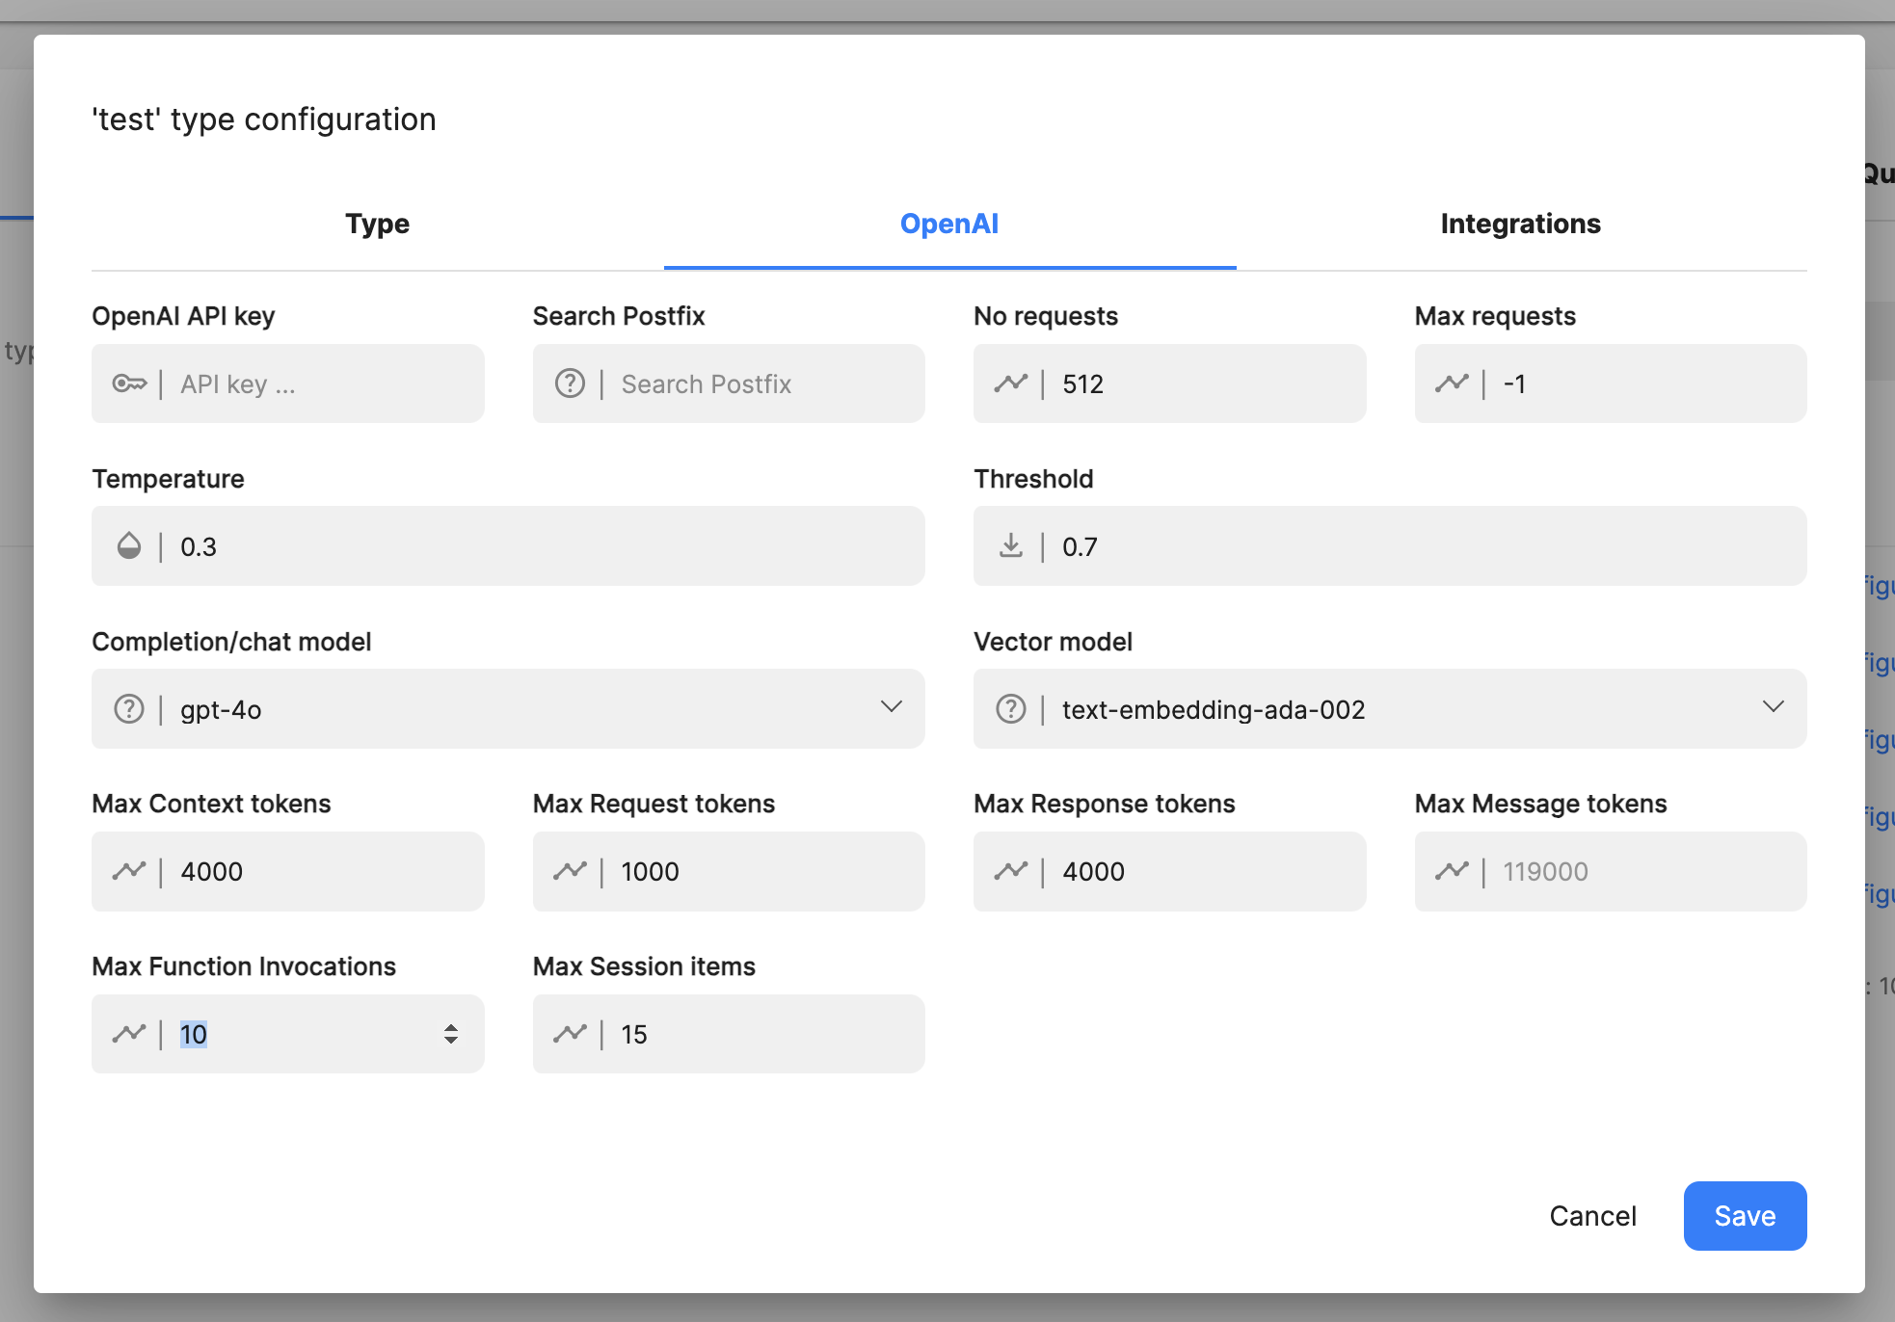
Task: Click the help icon beside Search Postfix input
Action: [x=570, y=383]
